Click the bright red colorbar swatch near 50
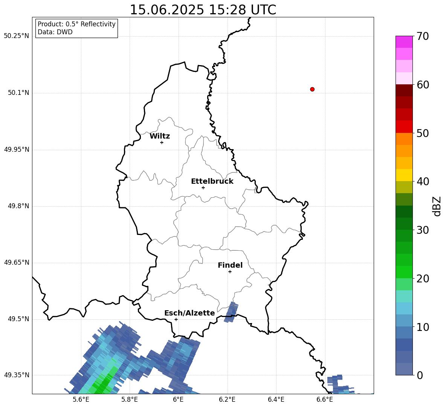Viewport: 446px width, 407px height. 404,127
